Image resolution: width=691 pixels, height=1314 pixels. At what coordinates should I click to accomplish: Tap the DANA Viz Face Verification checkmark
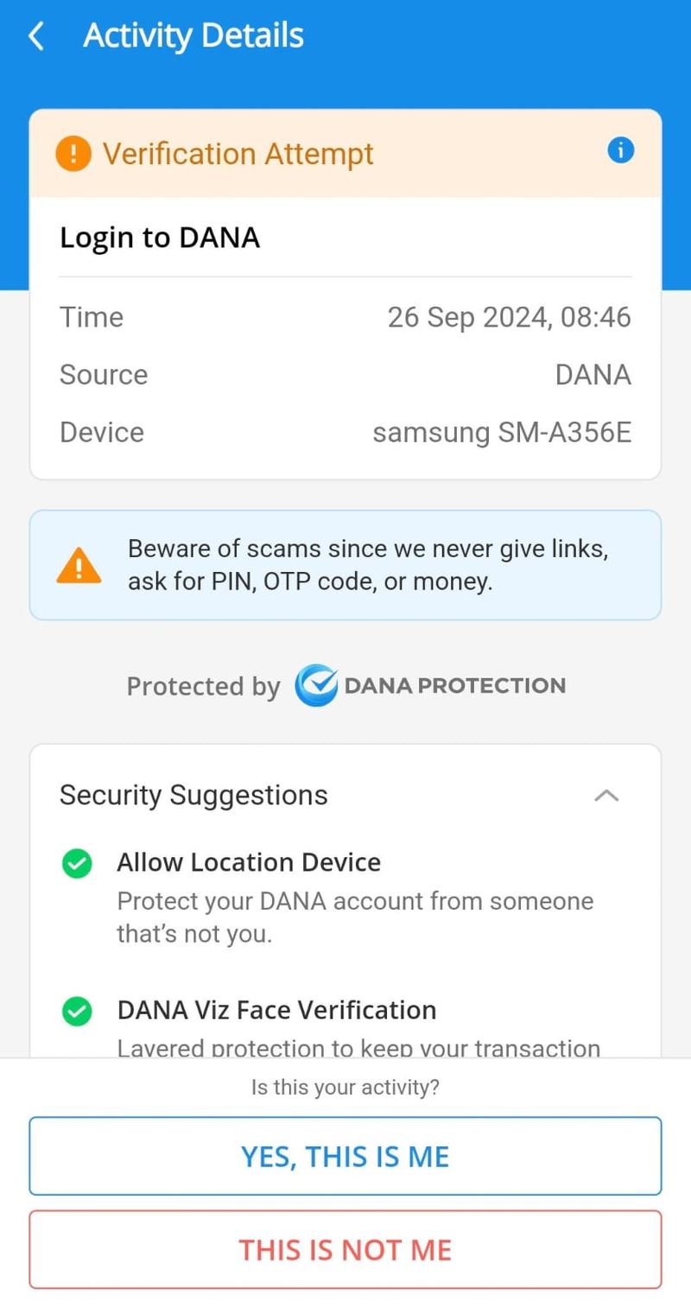[77, 1011]
